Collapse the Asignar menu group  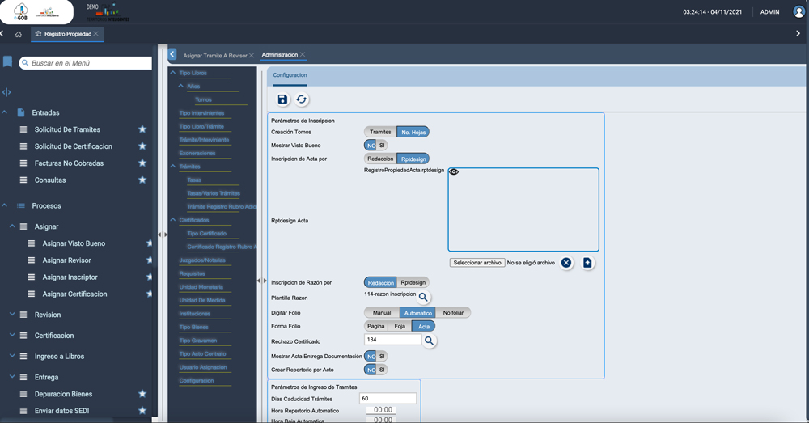click(12, 226)
